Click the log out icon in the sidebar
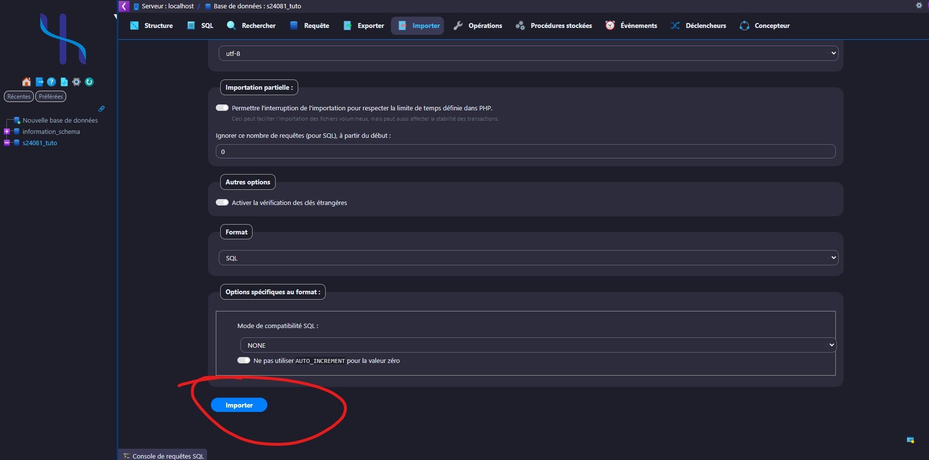 click(x=39, y=82)
